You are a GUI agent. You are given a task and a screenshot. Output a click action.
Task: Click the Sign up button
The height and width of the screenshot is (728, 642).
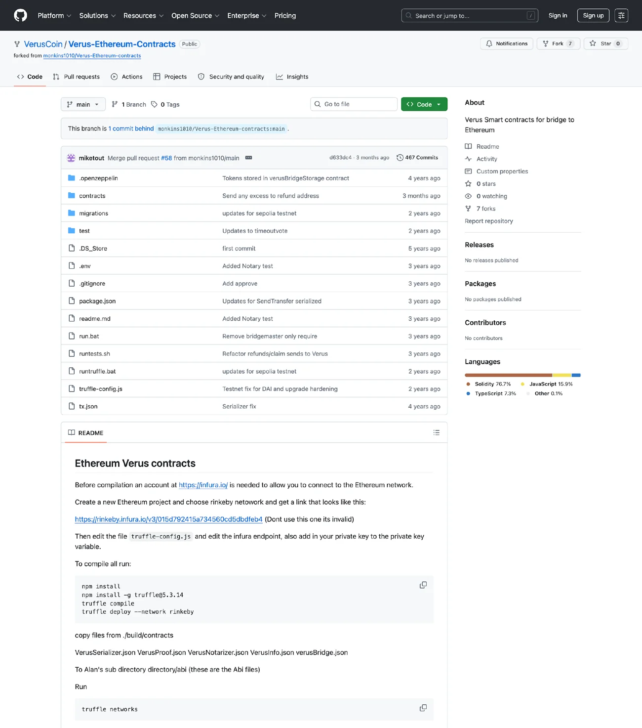tap(593, 15)
